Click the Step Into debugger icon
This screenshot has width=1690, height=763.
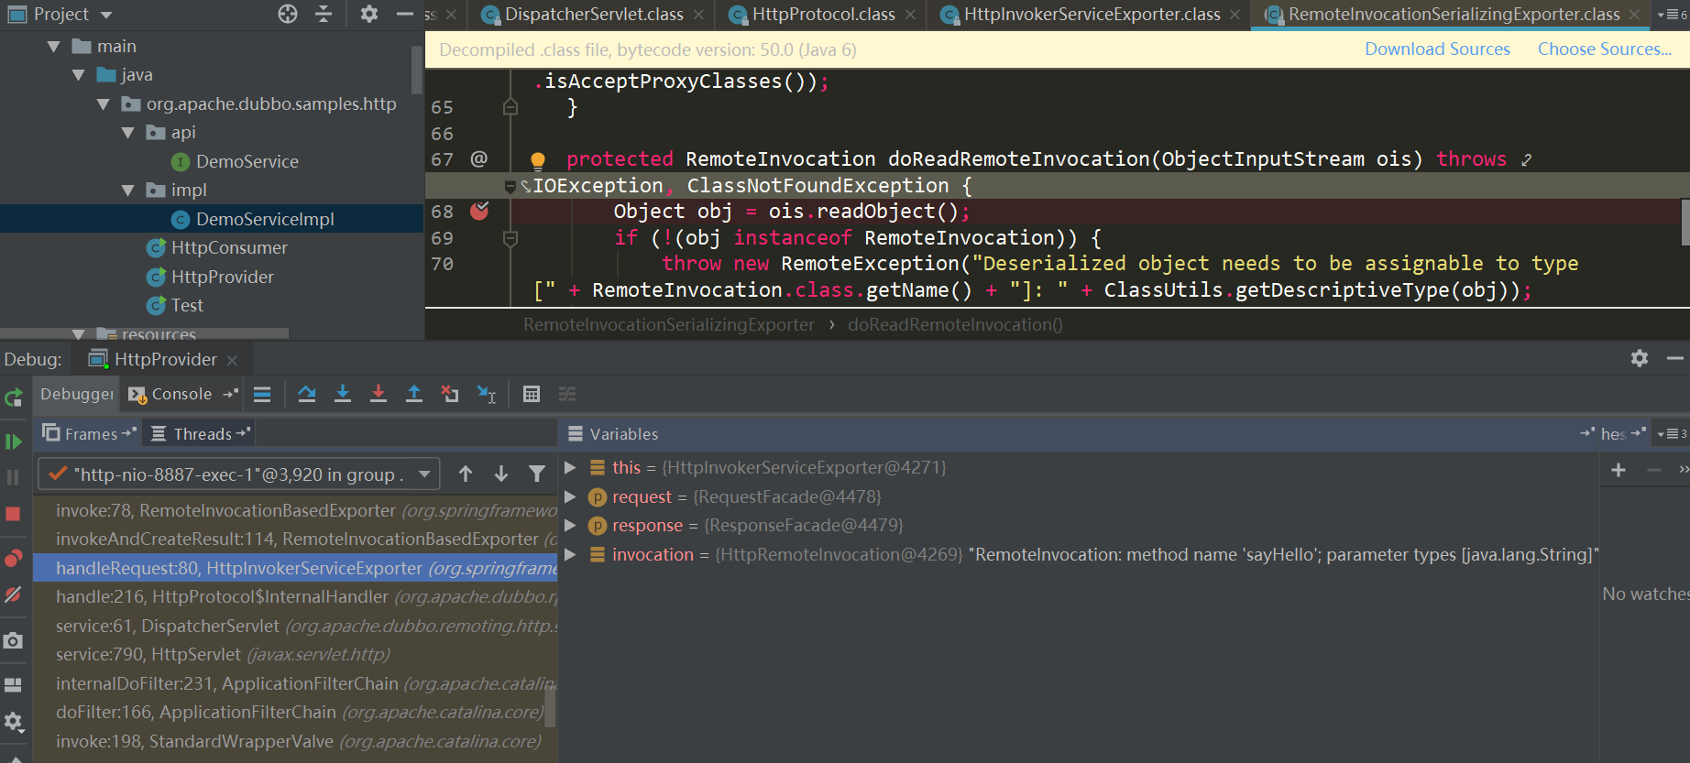343,394
